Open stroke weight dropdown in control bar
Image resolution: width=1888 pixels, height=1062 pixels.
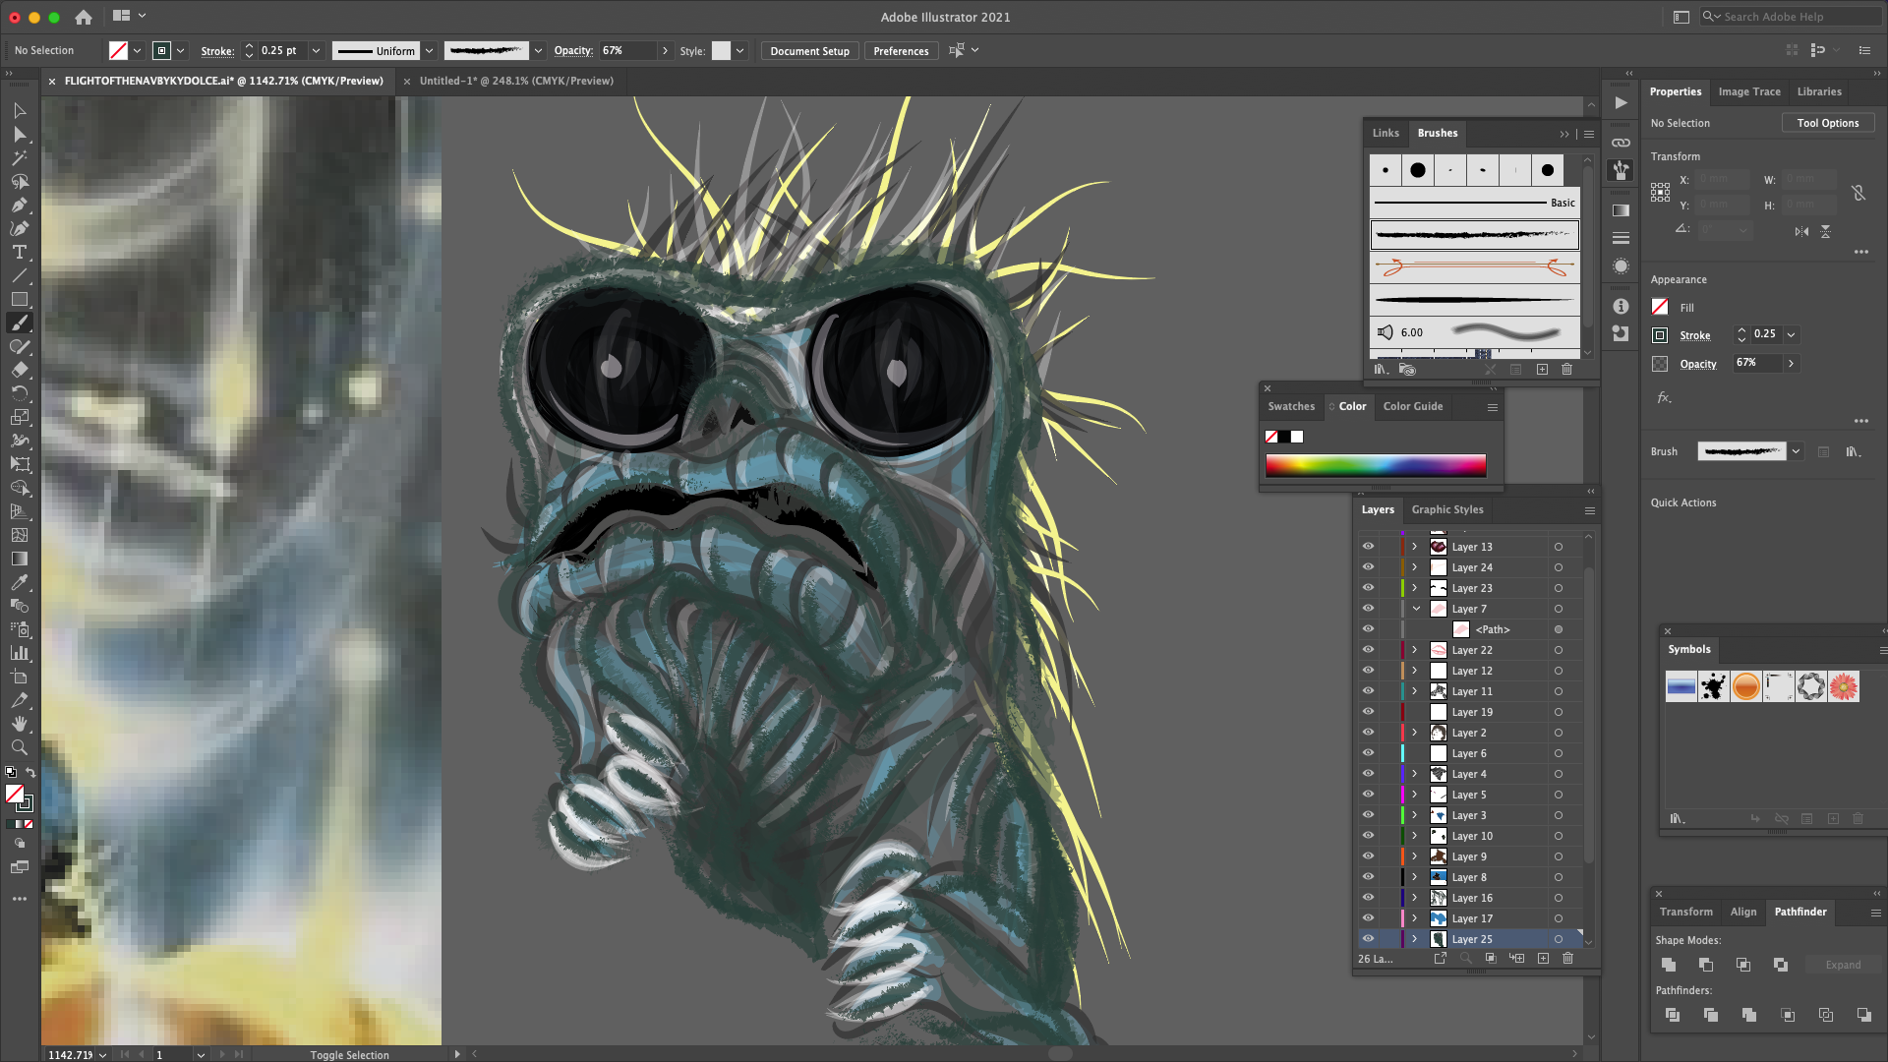pyautogui.click(x=316, y=50)
